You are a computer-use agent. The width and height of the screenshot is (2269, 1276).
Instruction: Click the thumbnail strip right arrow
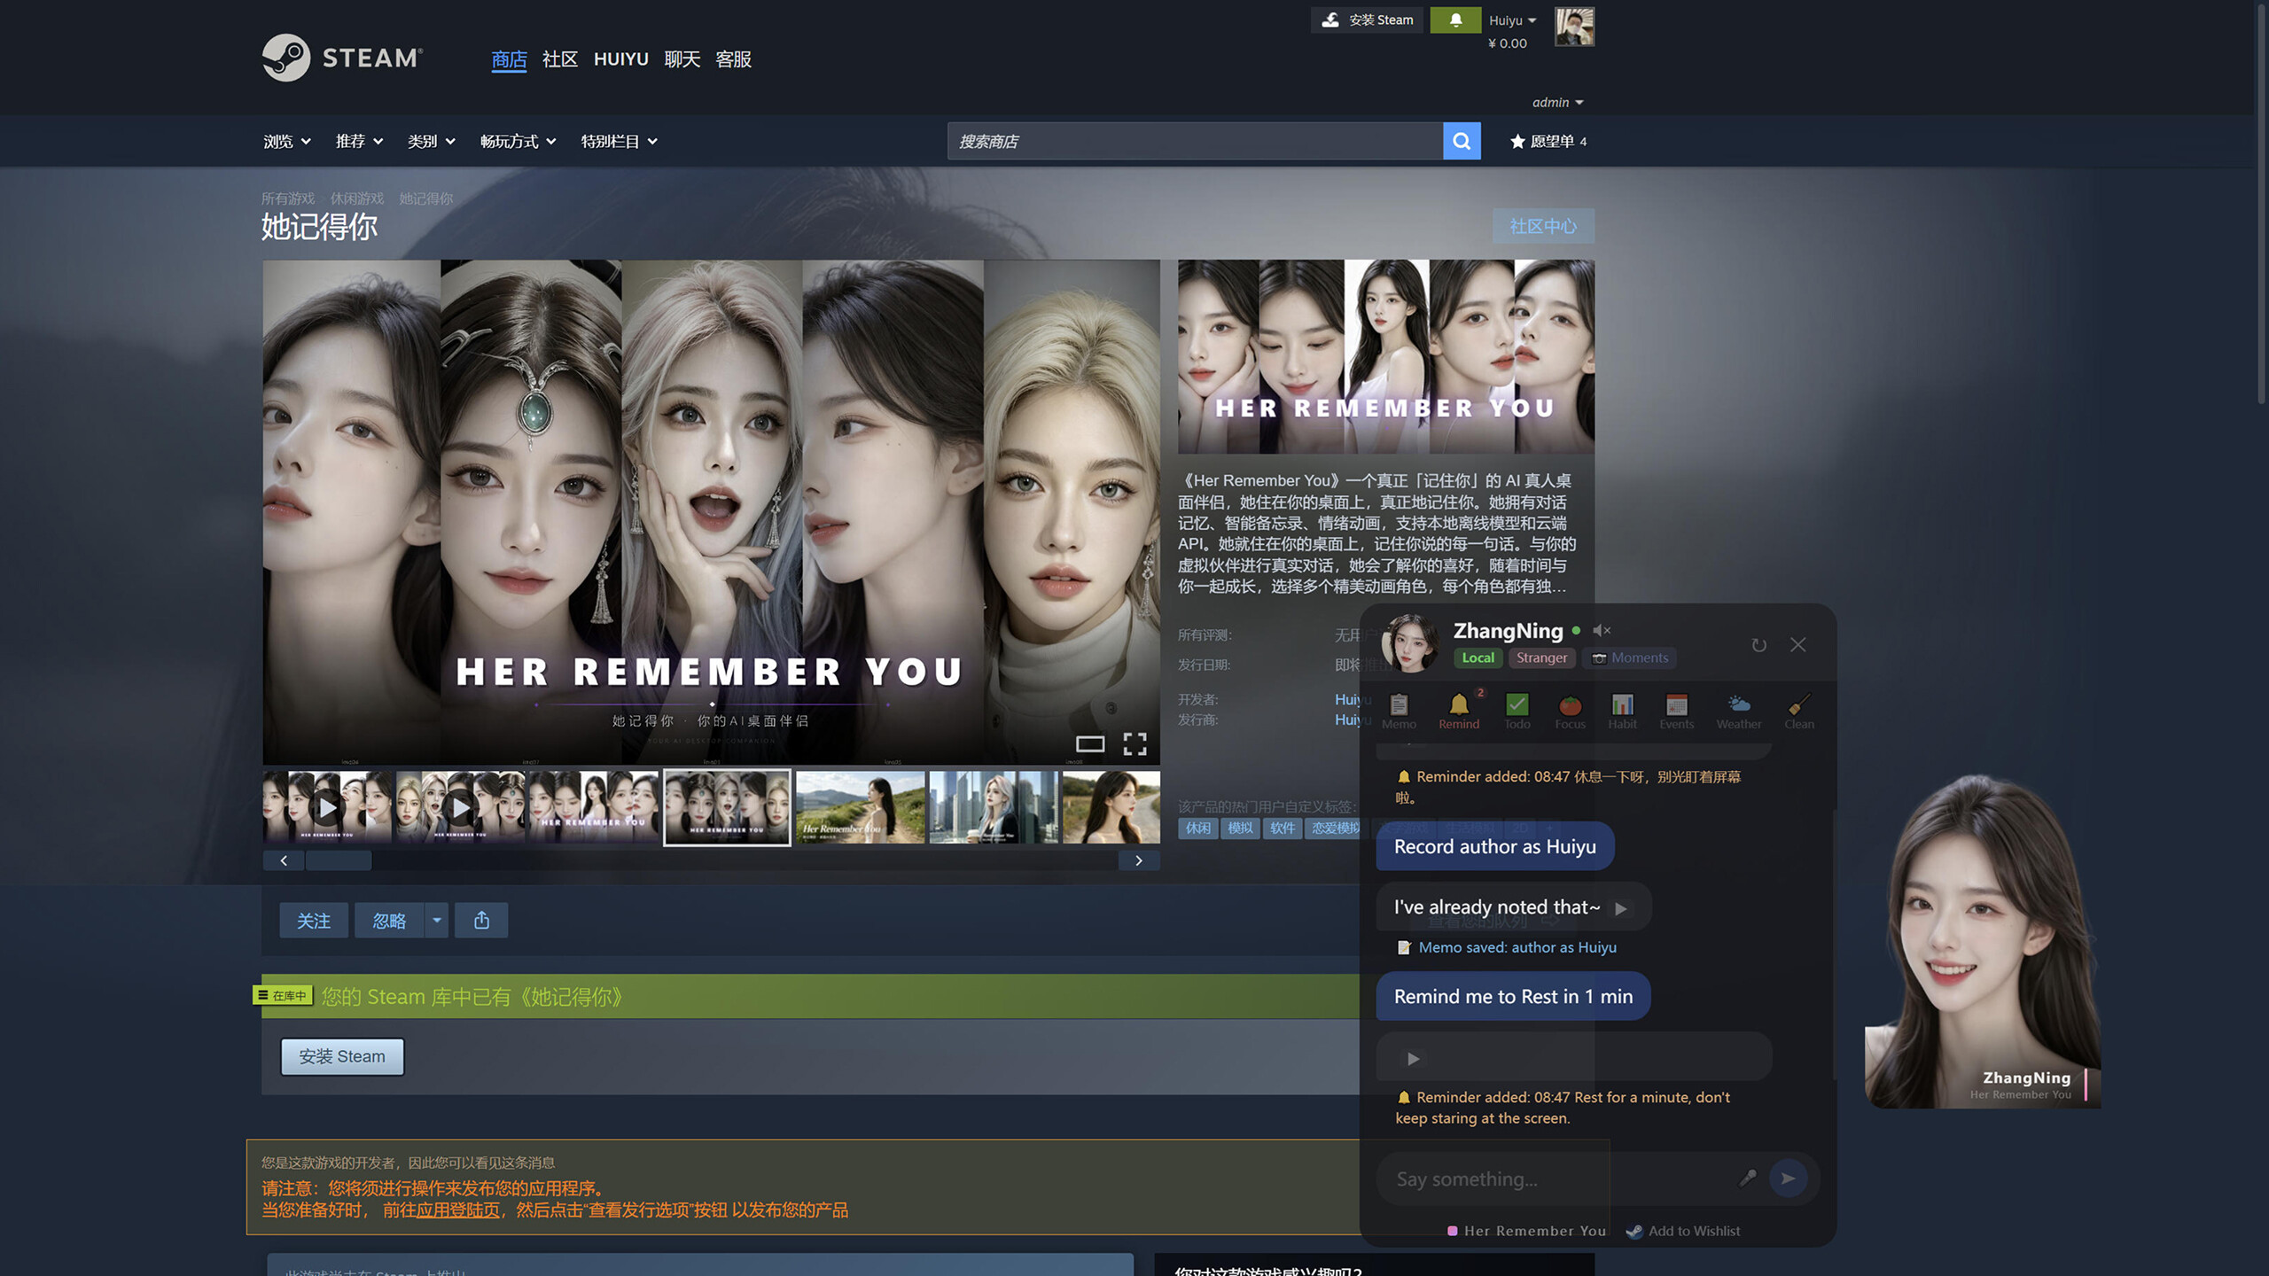point(1139,860)
